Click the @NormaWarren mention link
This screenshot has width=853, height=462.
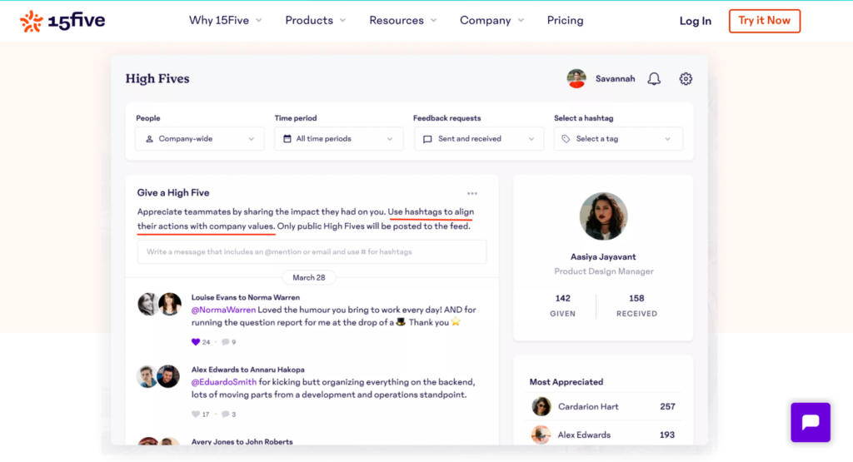(x=223, y=310)
